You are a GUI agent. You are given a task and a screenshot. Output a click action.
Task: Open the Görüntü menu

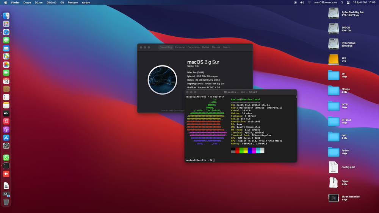[x=51, y=2]
